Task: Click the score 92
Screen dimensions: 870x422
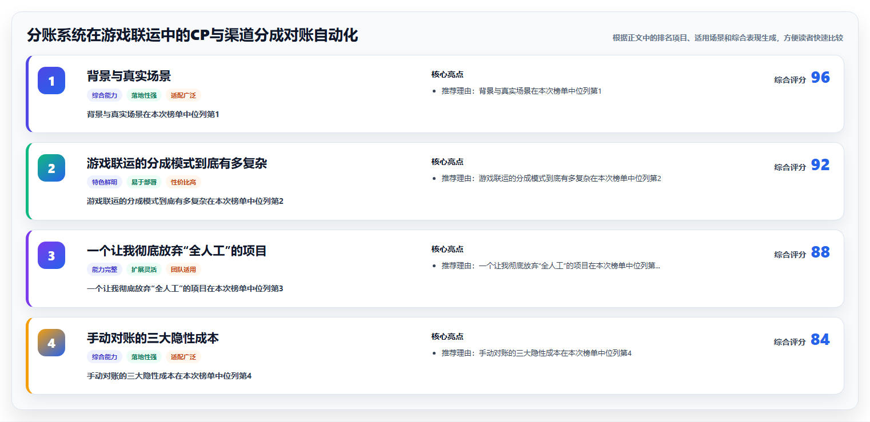Action: (820, 165)
